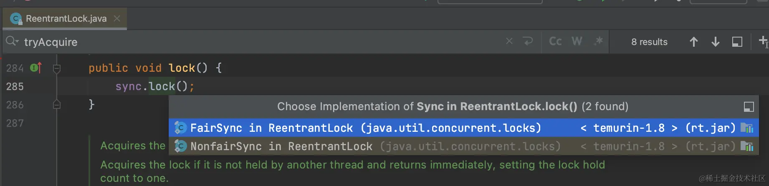The width and height of the screenshot is (769, 186).
Task: Collapse the lock() method fold at line 284
Action: (x=57, y=68)
